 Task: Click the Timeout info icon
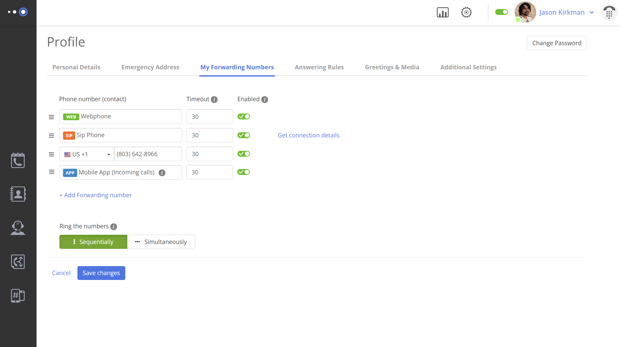[214, 99]
